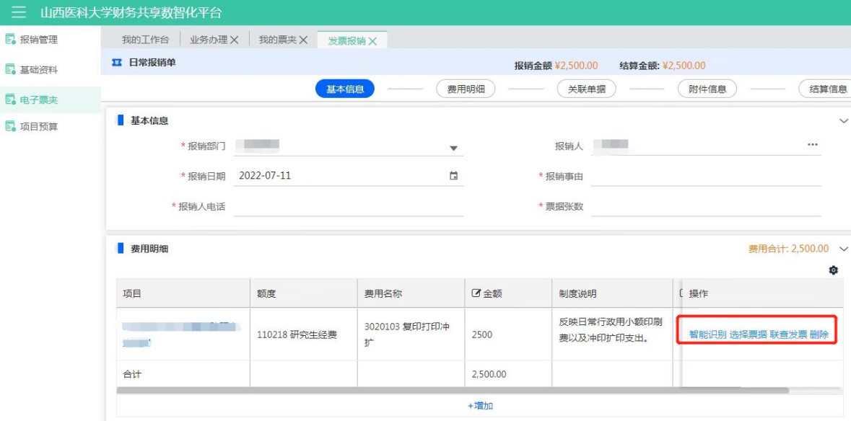Viewport: 851px width, 421px height.
Task: Close the 发票报销 tab
Action: [x=373, y=41]
